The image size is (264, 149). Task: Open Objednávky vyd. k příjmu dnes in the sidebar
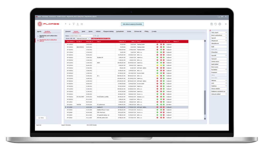point(48,36)
